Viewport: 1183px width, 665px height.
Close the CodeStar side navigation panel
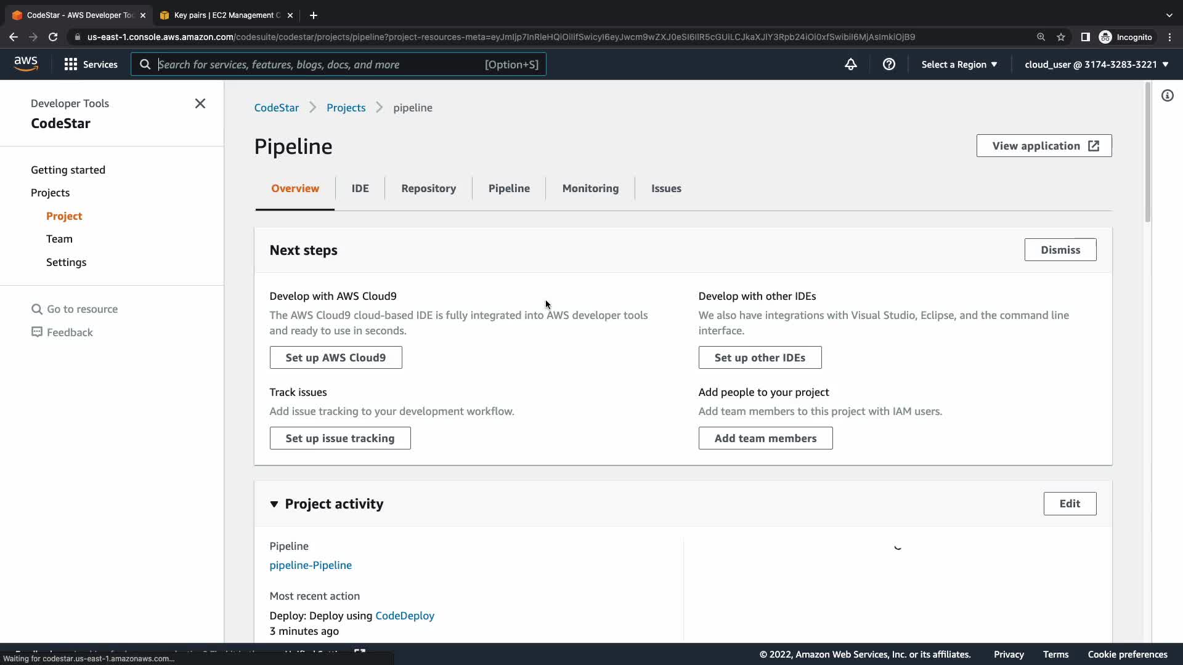200,103
